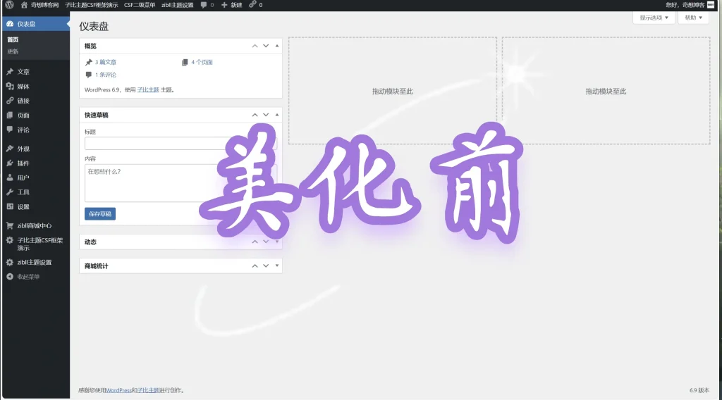Click gear icon beside 子比主题CSF框架演示 sidebar
Image resolution: width=722 pixels, height=400 pixels.
click(x=10, y=240)
